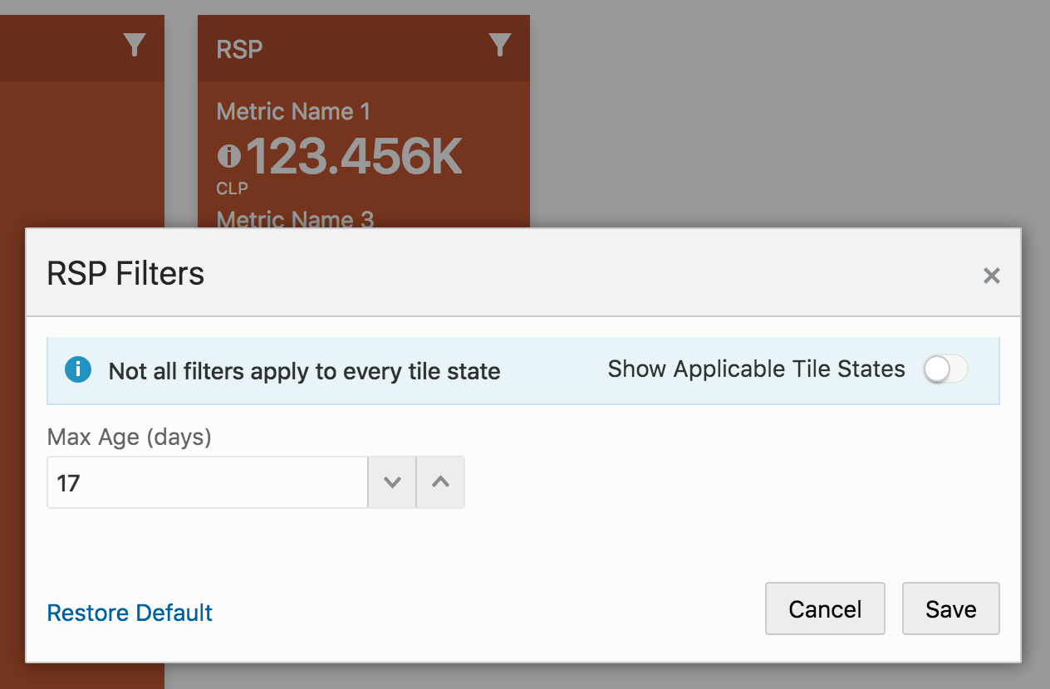Toggle the switch next to the banner text

(945, 369)
